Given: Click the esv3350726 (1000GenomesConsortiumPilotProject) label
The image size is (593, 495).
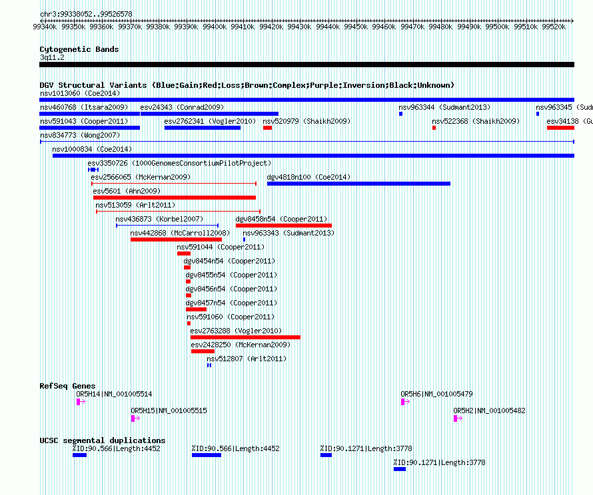Looking at the screenshot, I should (x=180, y=163).
